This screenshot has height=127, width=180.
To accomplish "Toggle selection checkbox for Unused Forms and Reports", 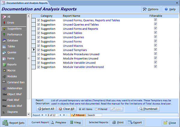I will (x=38, y=29).
